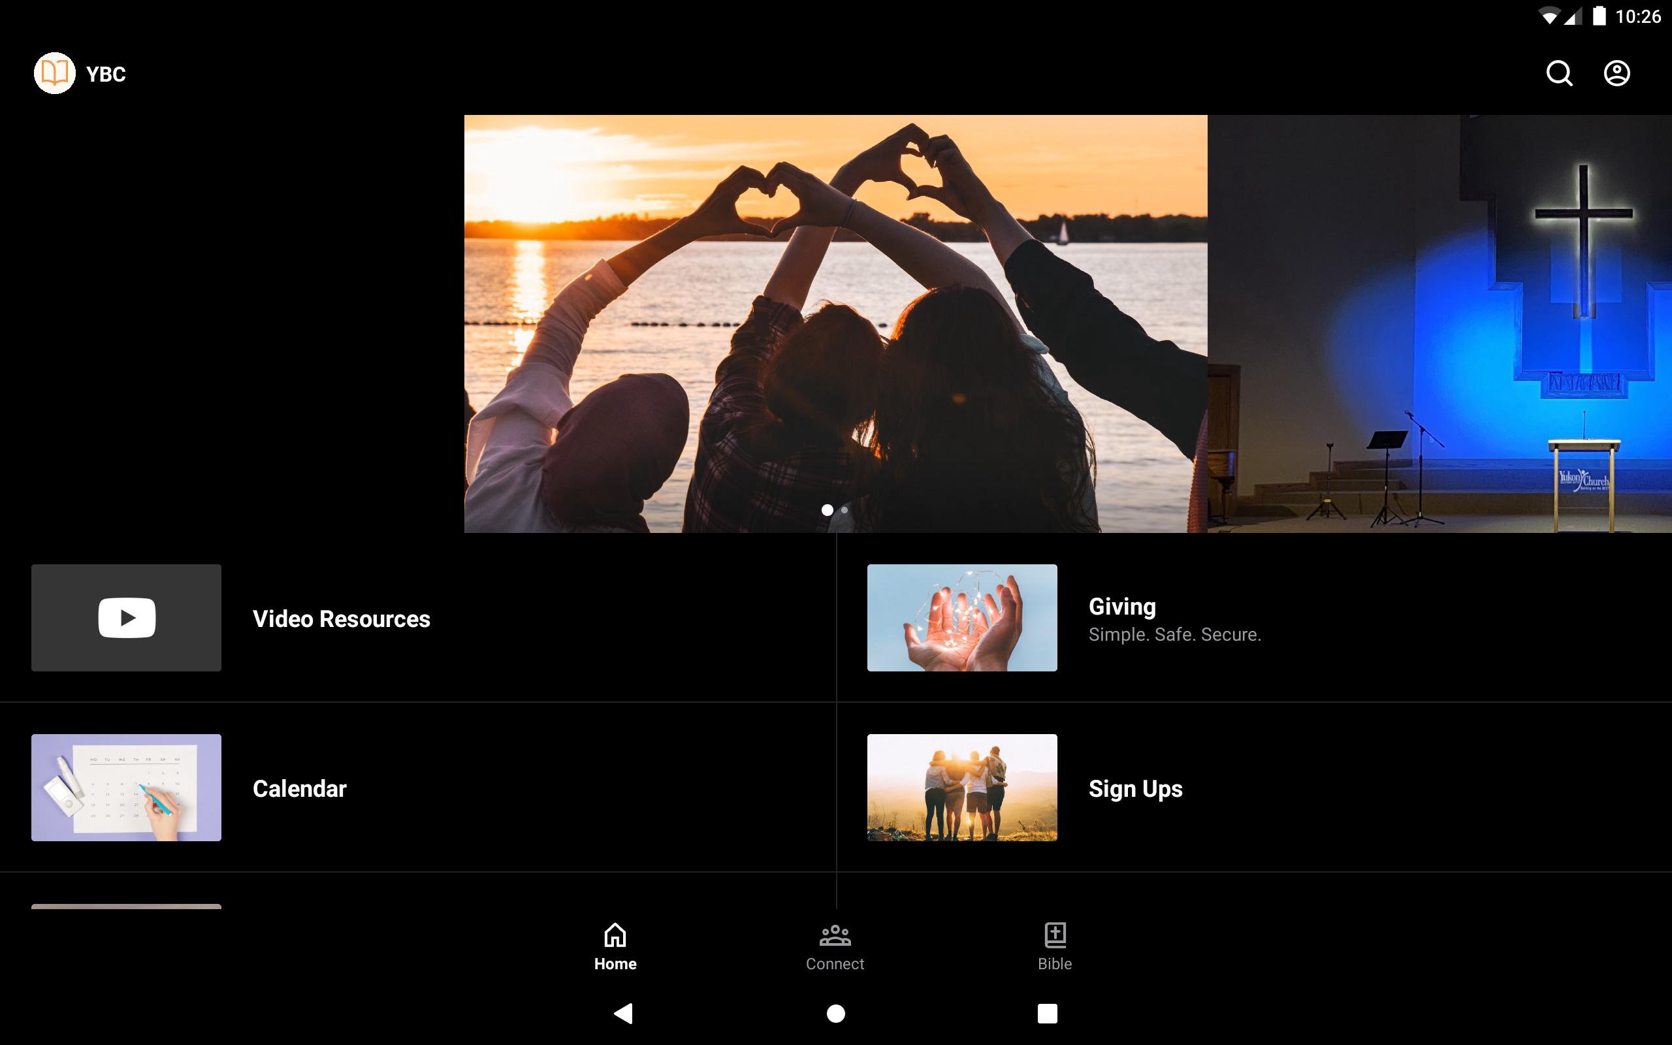Open the user profile icon
Screen dimensions: 1672x1045
(x=1616, y=73)
